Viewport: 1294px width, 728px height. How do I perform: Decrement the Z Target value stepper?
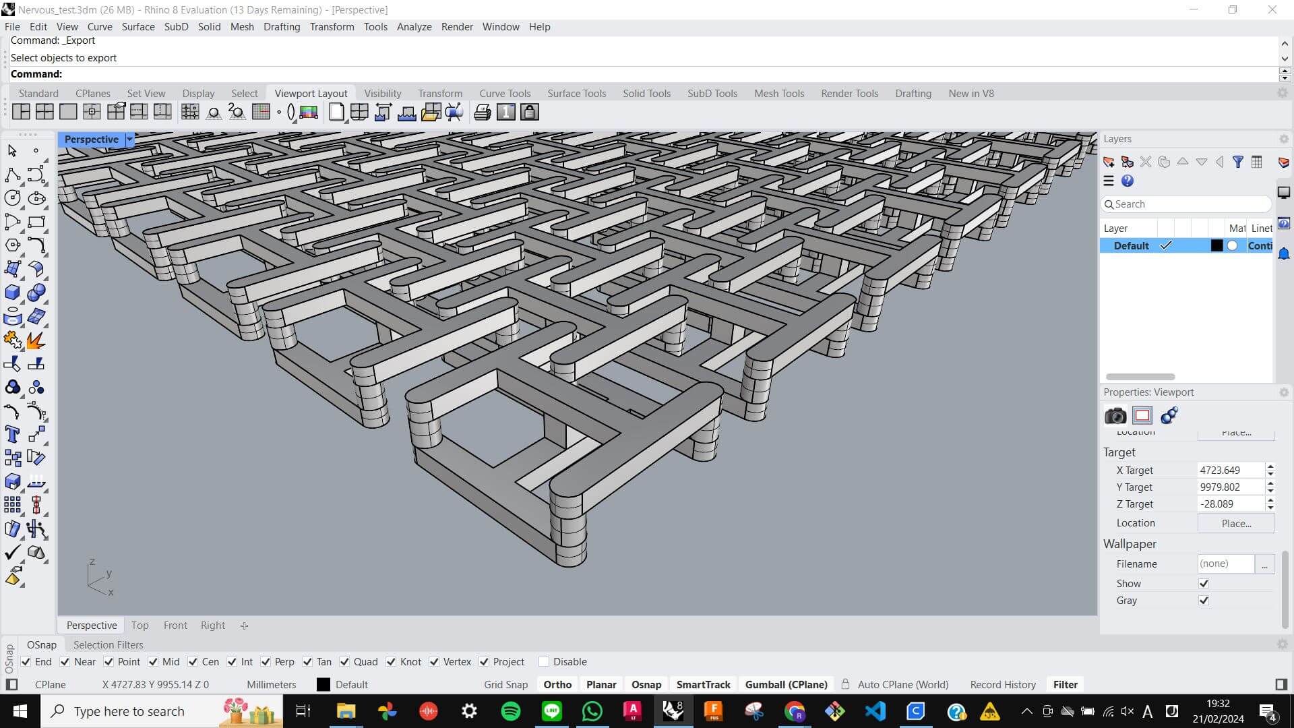1270,508
